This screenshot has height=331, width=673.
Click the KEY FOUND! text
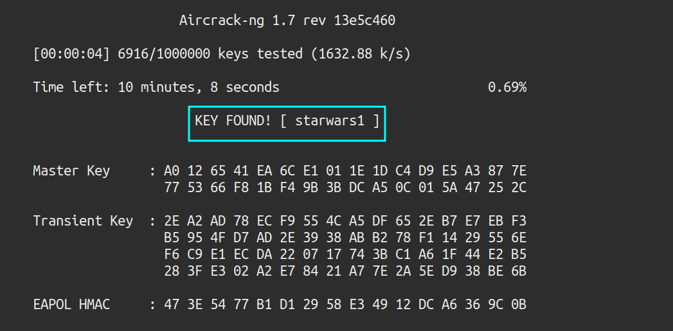(x=233, y=120)
